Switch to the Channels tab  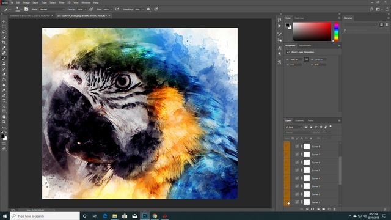pos(299,120)
